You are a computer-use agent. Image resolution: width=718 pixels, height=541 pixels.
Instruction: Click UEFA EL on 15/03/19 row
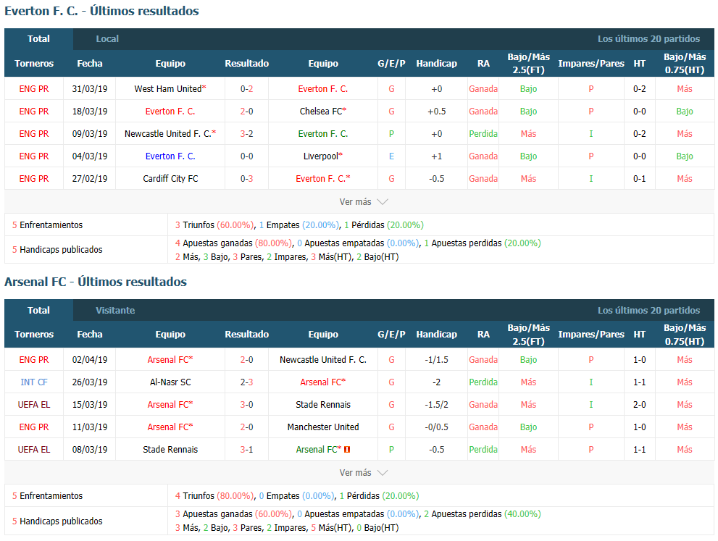click(x=34, y=405)
